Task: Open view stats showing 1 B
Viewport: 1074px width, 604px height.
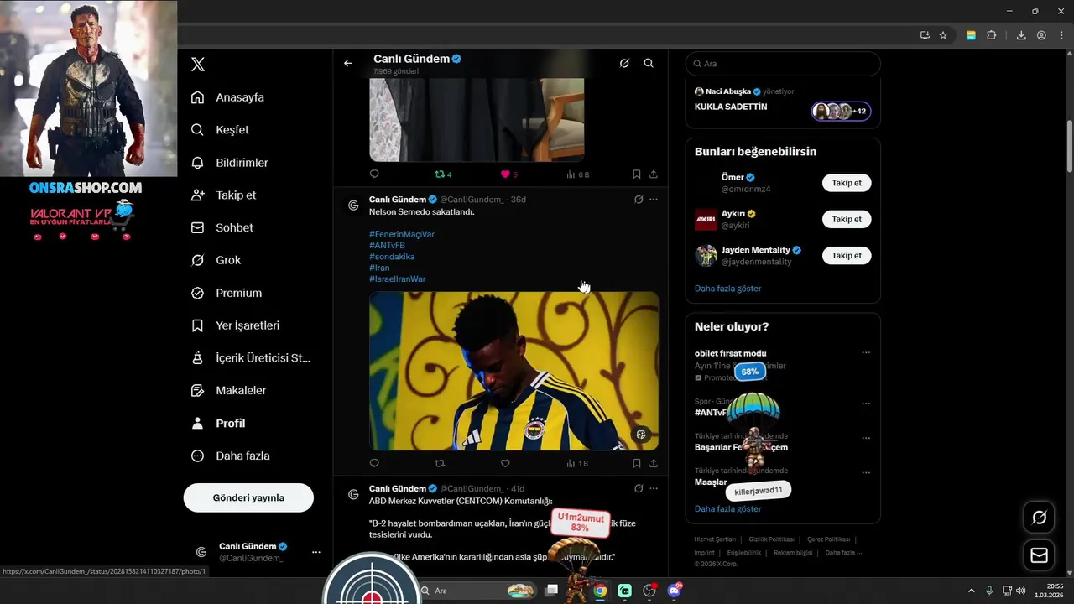Action: pos(577,463)
